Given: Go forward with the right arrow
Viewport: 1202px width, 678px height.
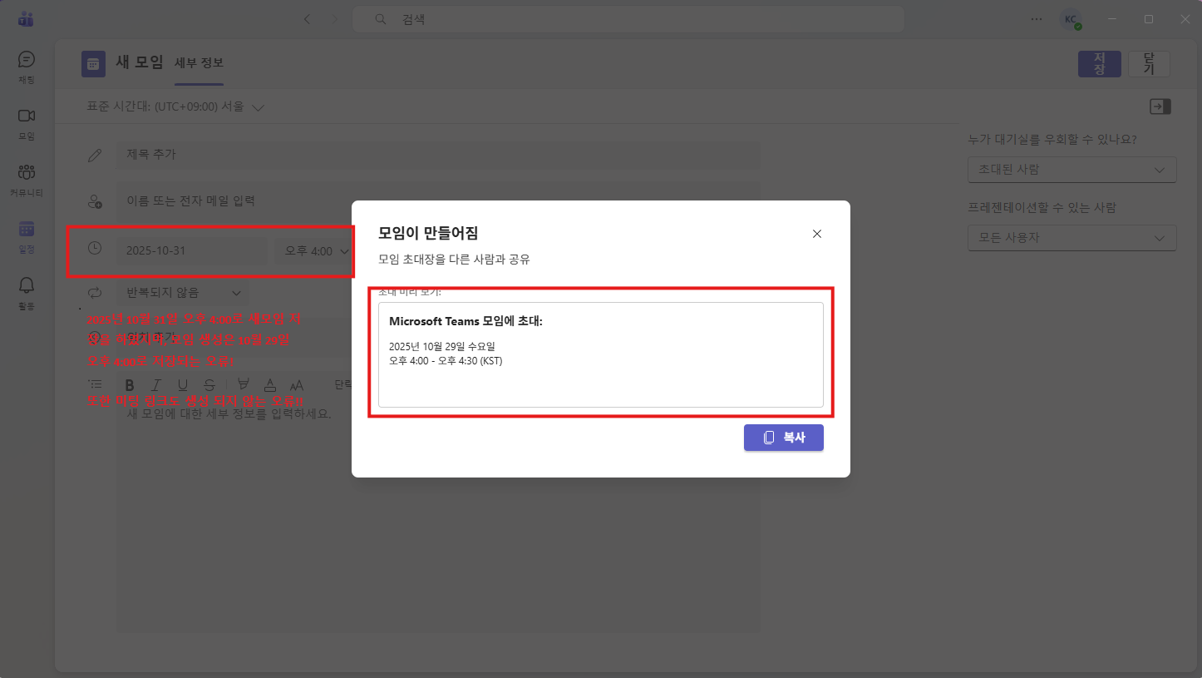Looking at the screenshot, I should [335, 19].
